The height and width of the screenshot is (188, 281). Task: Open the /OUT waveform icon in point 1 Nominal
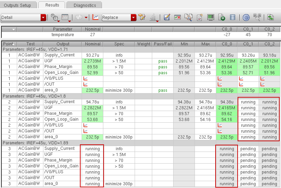click(x=85, y=84)
